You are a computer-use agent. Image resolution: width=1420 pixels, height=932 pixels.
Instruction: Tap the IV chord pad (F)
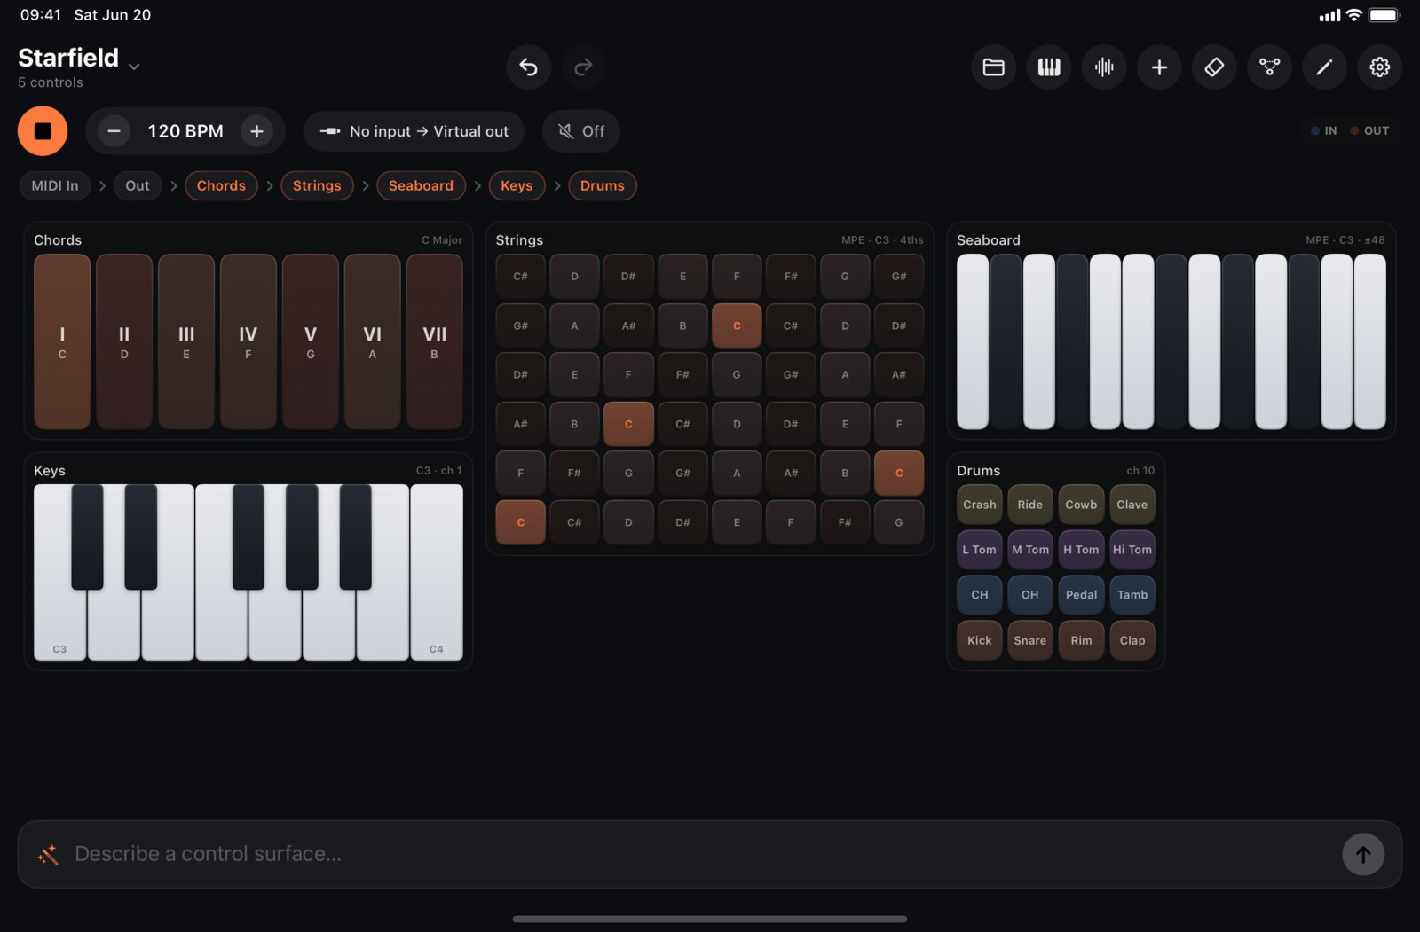pos(248,341)
